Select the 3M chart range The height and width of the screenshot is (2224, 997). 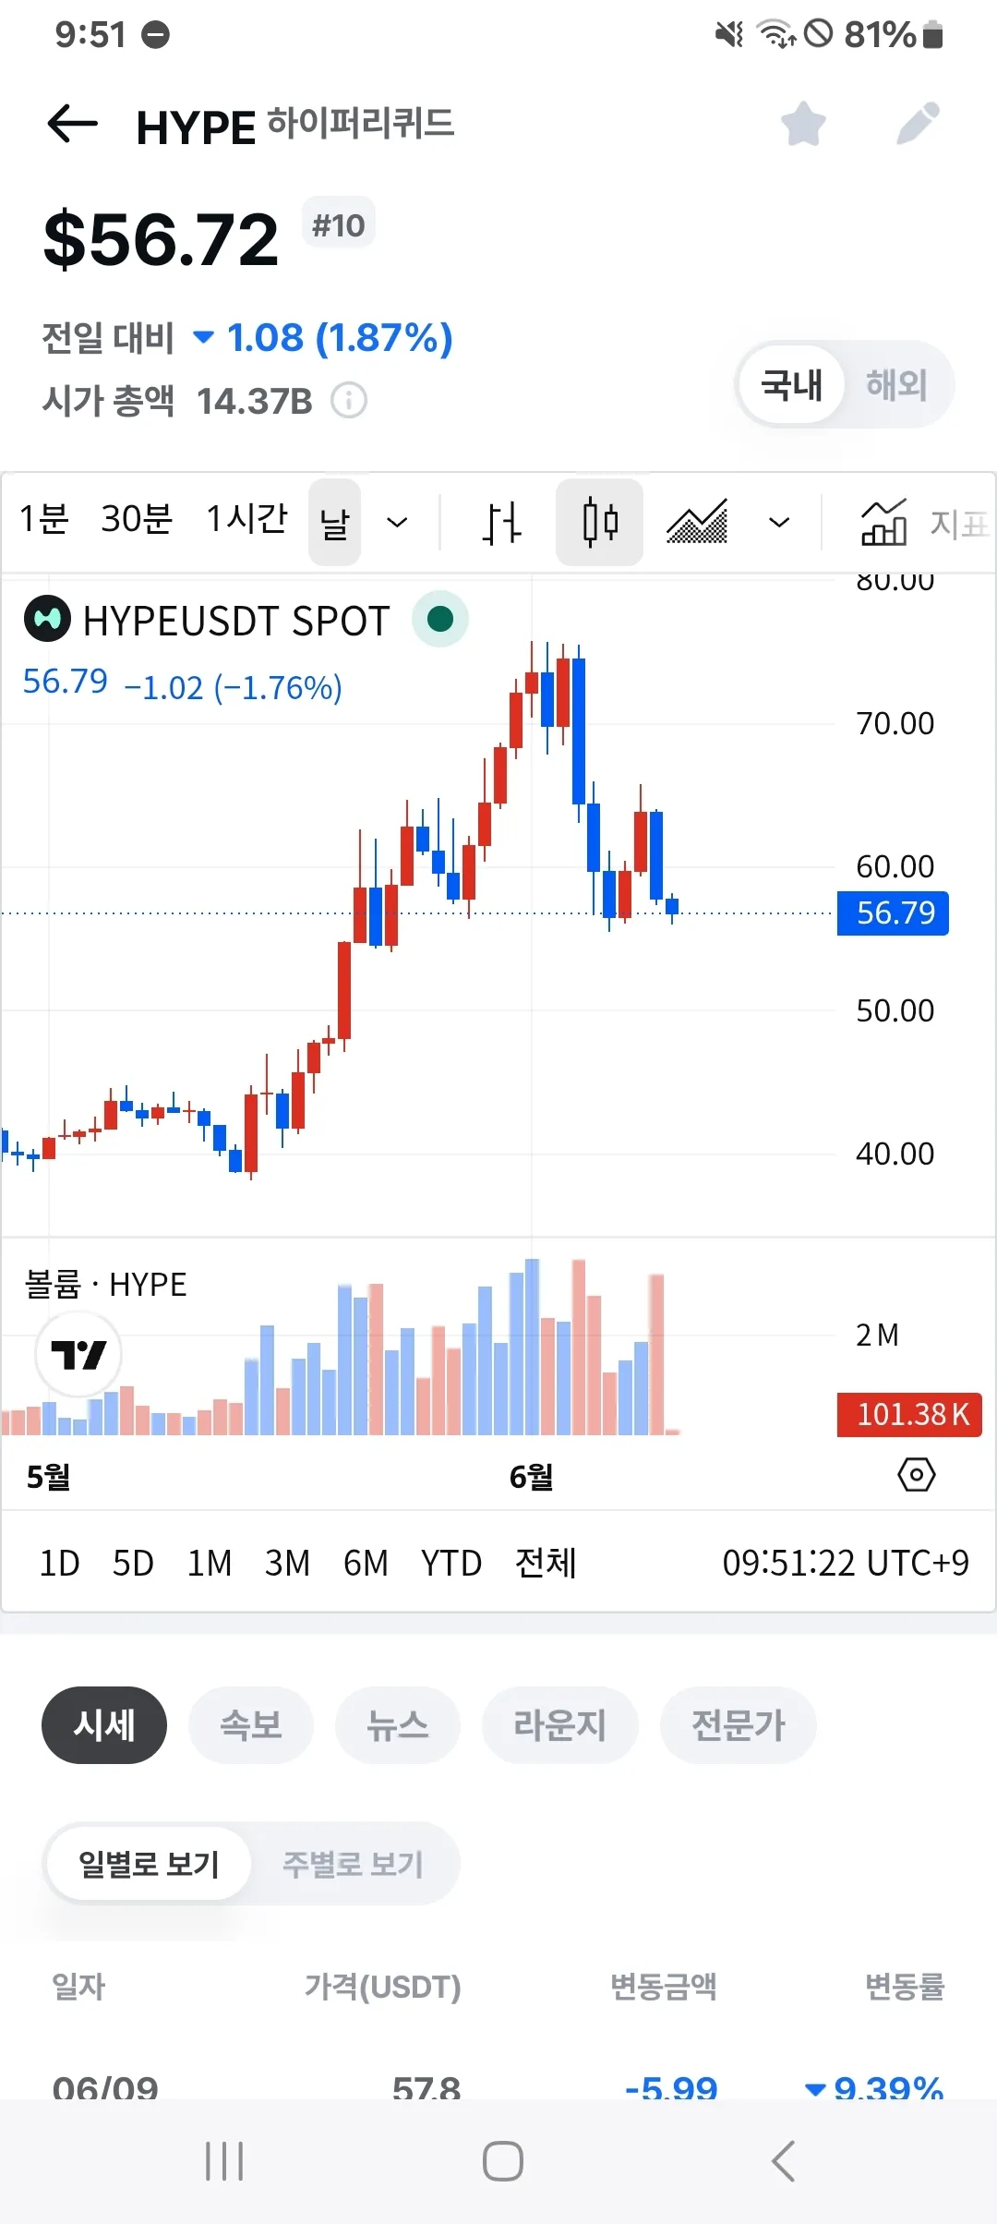(x=287, y=1564)
